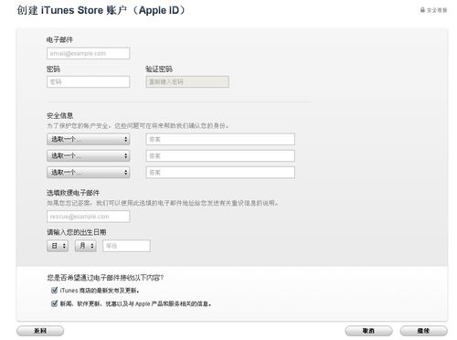The height and width of the screenshot is (340, 457).
Task: Focus the password field
Action: [x=89, y=81]
